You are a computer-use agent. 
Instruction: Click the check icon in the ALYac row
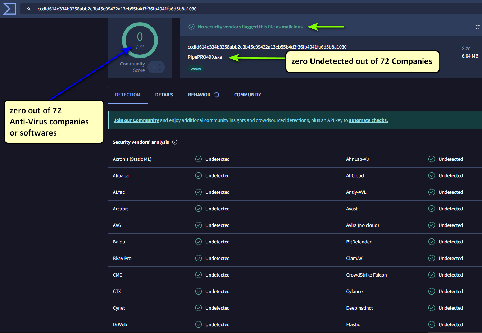coord(199,192)
